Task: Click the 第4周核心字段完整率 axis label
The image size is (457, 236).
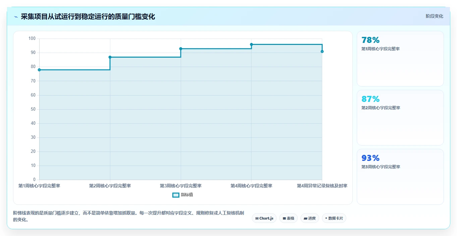Action: [x=251, y=186]
